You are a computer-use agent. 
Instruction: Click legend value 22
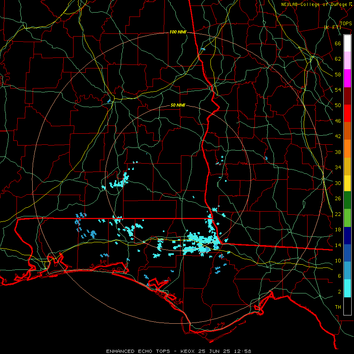click(338, 214)
